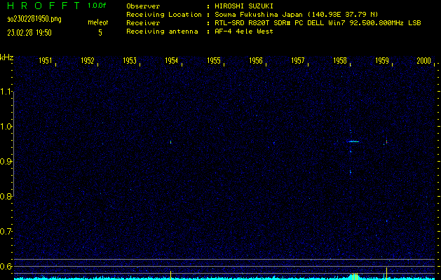
Task: Click the HROFFT title text
Action: tap(43, 6)
